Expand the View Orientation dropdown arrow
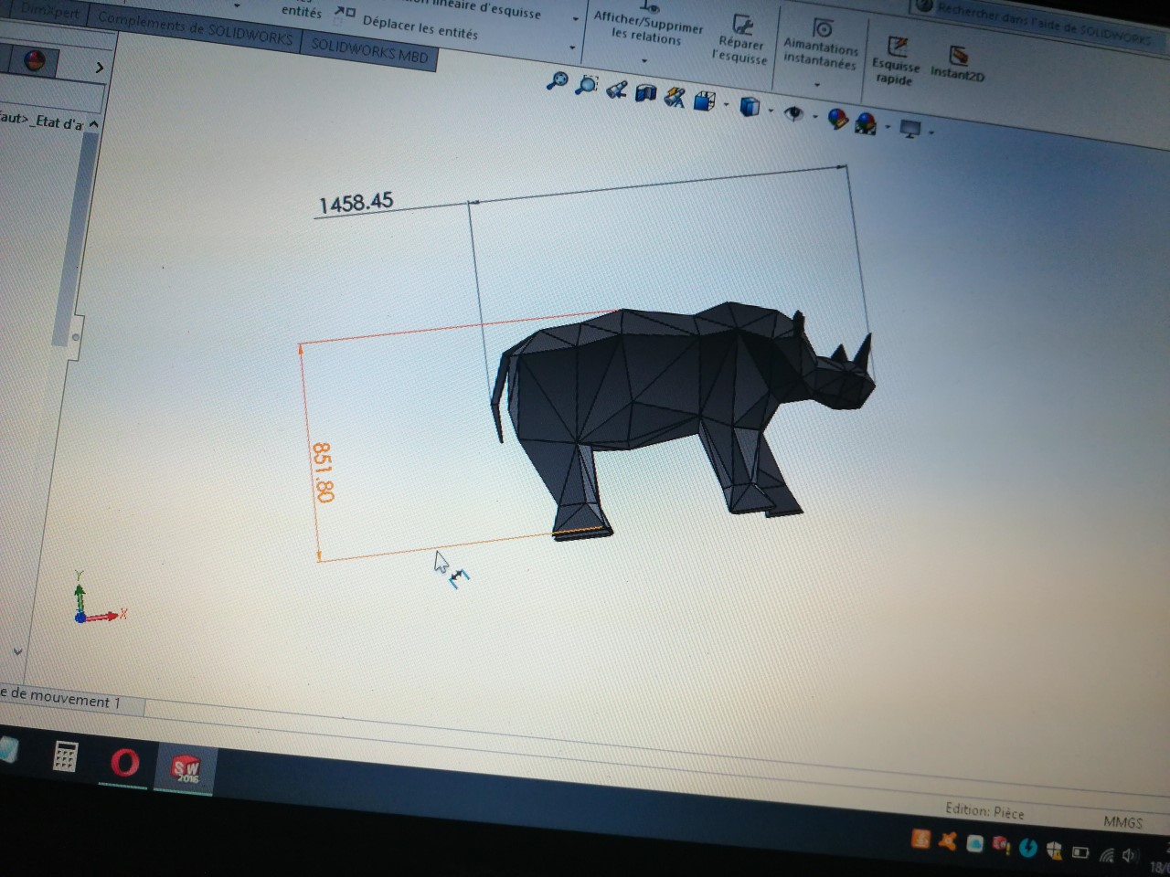 727,104
